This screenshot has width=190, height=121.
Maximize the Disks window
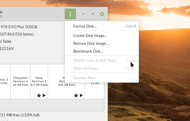(x=93, y=14)
